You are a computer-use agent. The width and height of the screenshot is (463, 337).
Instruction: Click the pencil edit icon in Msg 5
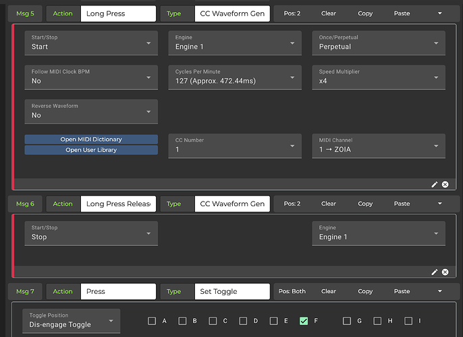(435, 184)
